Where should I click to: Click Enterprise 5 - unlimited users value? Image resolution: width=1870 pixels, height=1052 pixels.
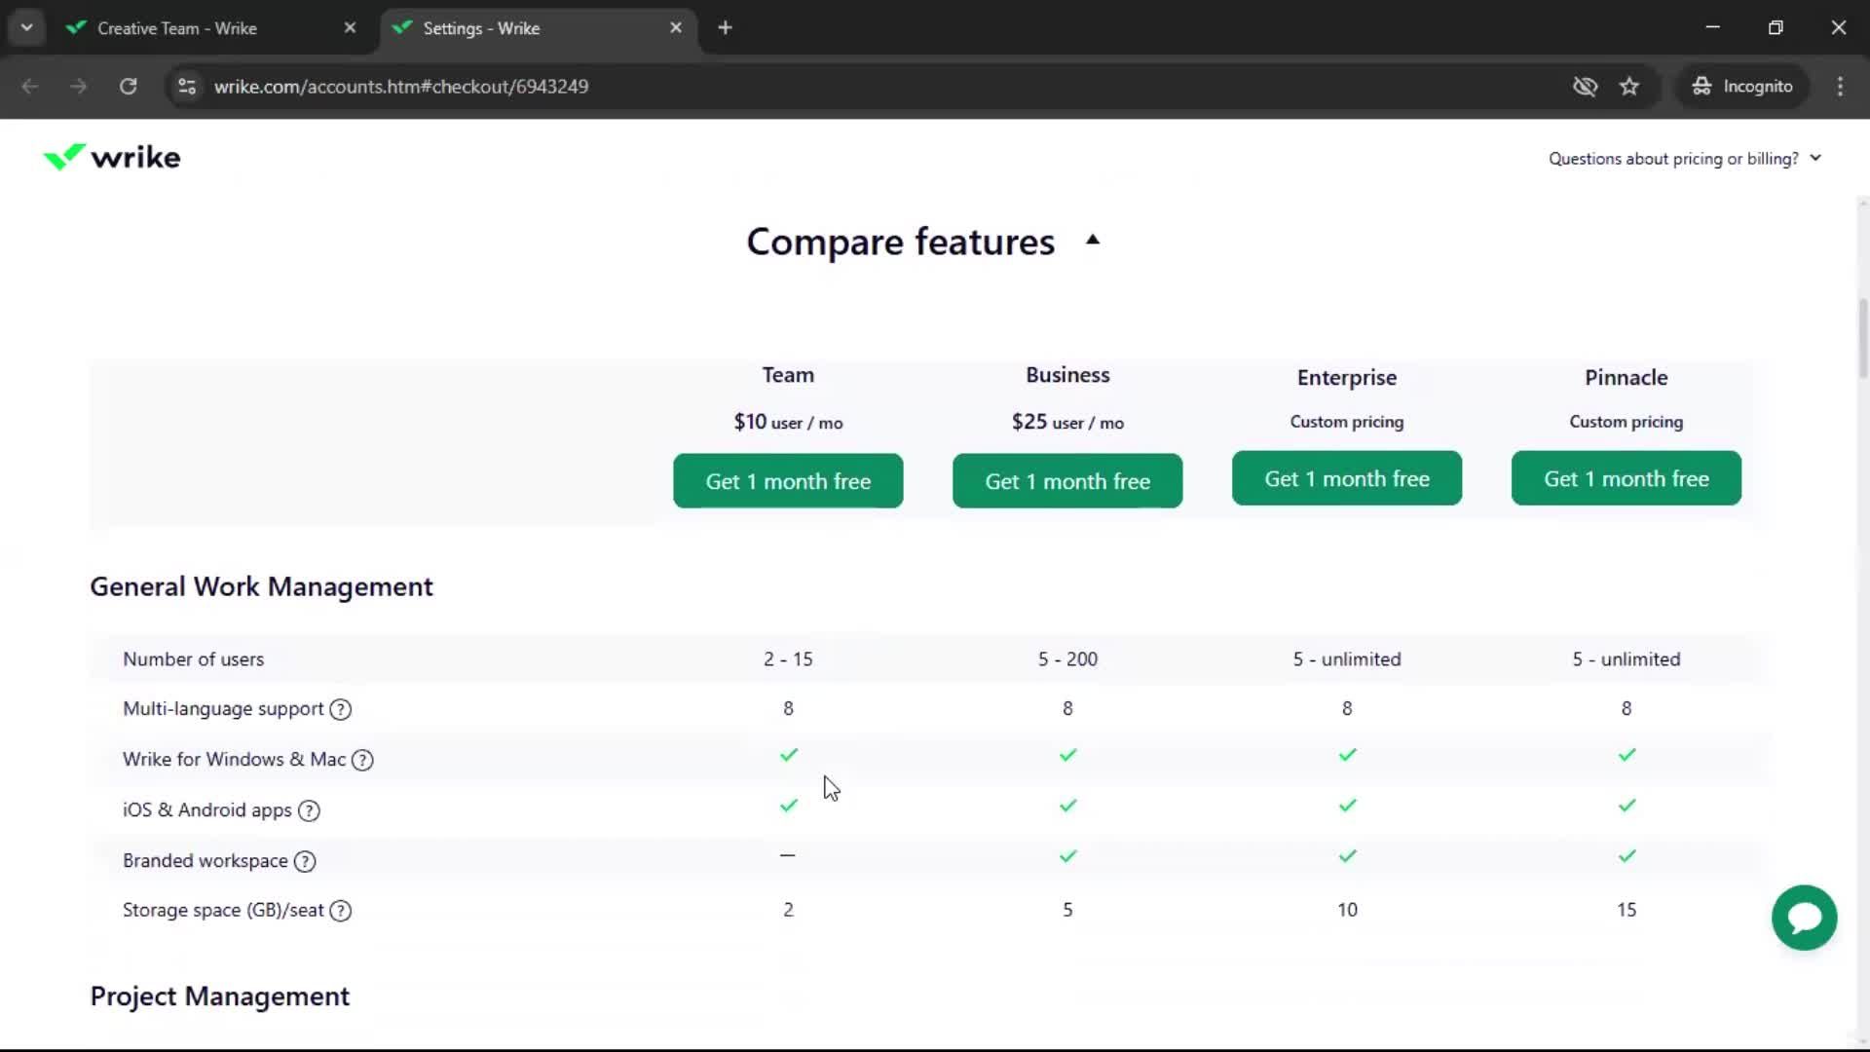pyautogui.click(x=1347, y=659)
